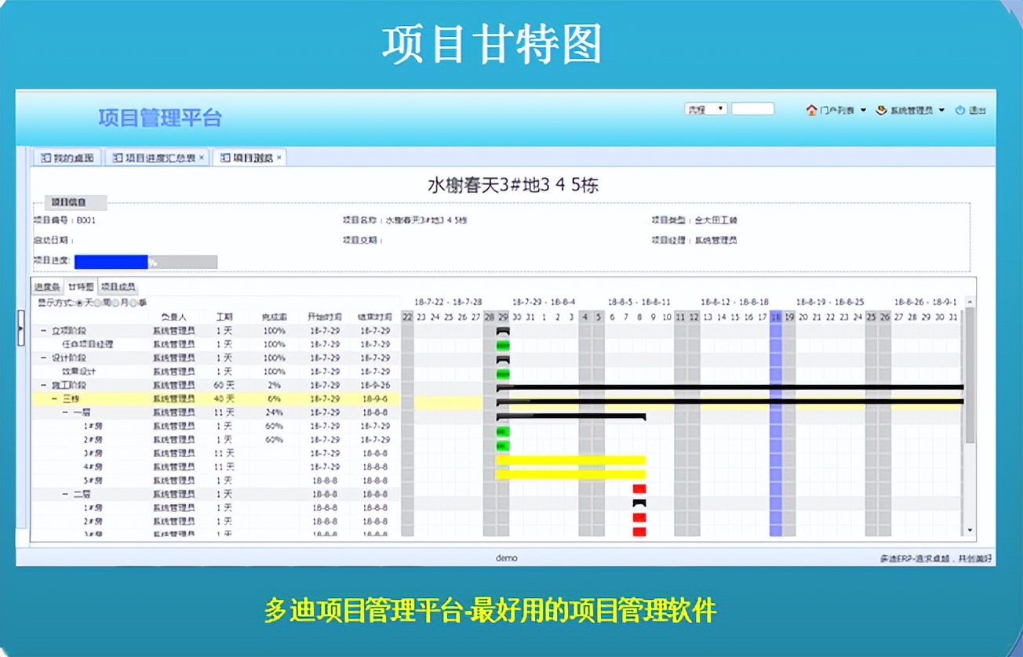Open the 门户列表 dropdown
Screen dimensions: 1023x657
[863, 110]
